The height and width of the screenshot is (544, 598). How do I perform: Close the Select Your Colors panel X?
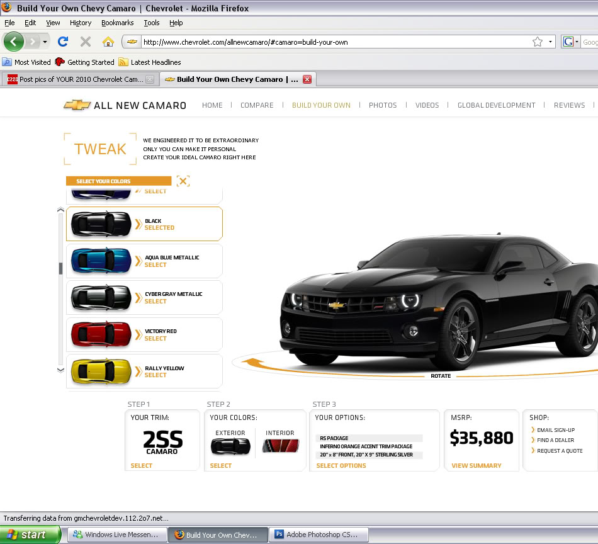pyautogui.click(x=183, y=181)
